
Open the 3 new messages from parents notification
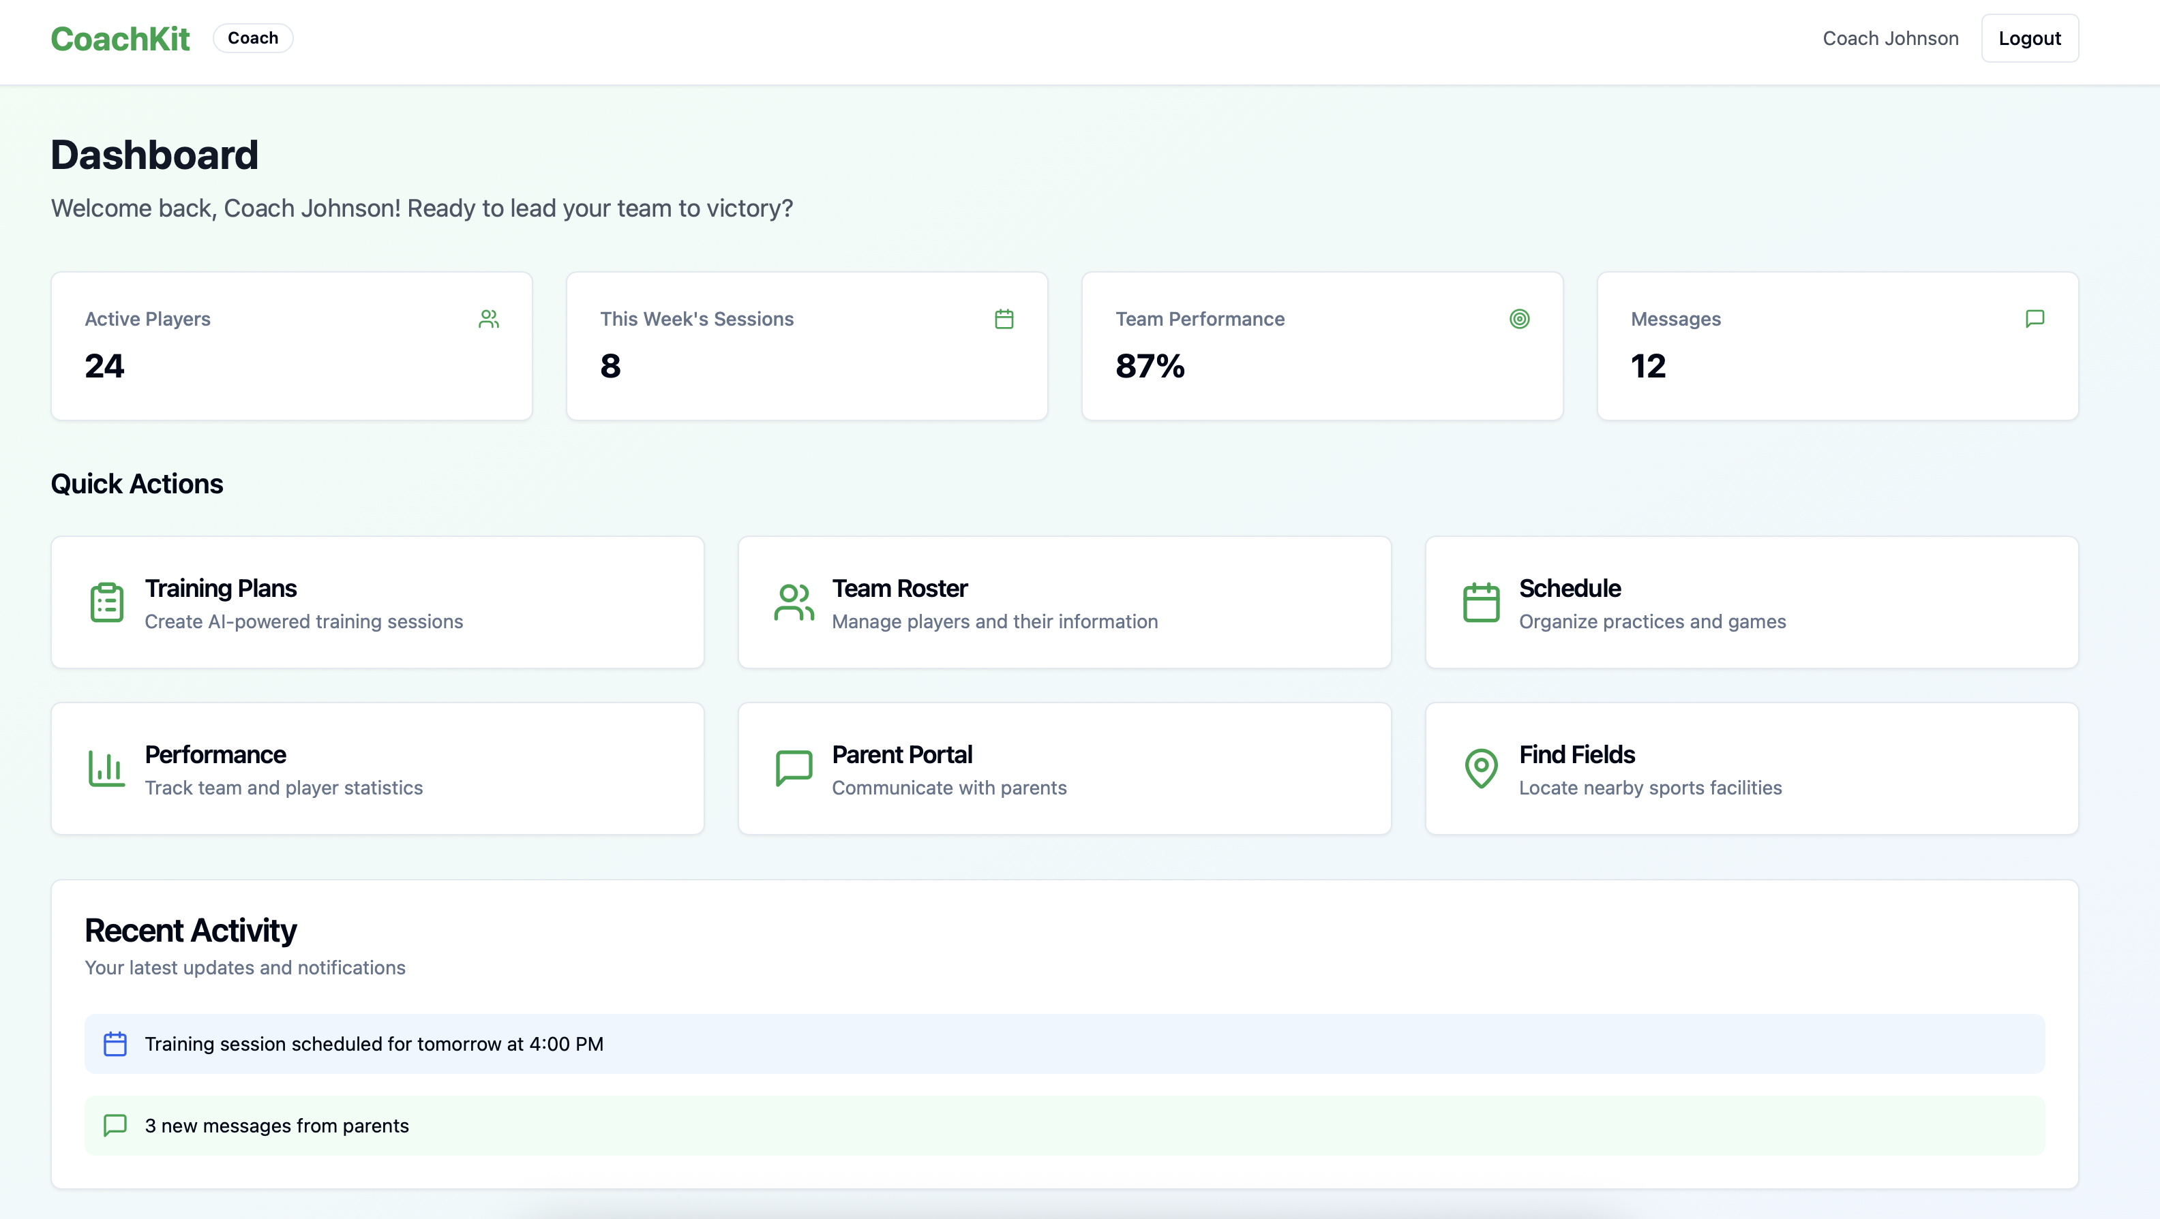[x=277, y=1126]
